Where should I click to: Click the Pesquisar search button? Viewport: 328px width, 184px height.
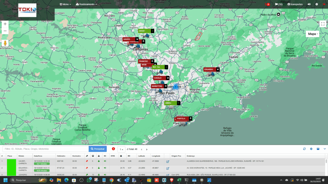98,149
